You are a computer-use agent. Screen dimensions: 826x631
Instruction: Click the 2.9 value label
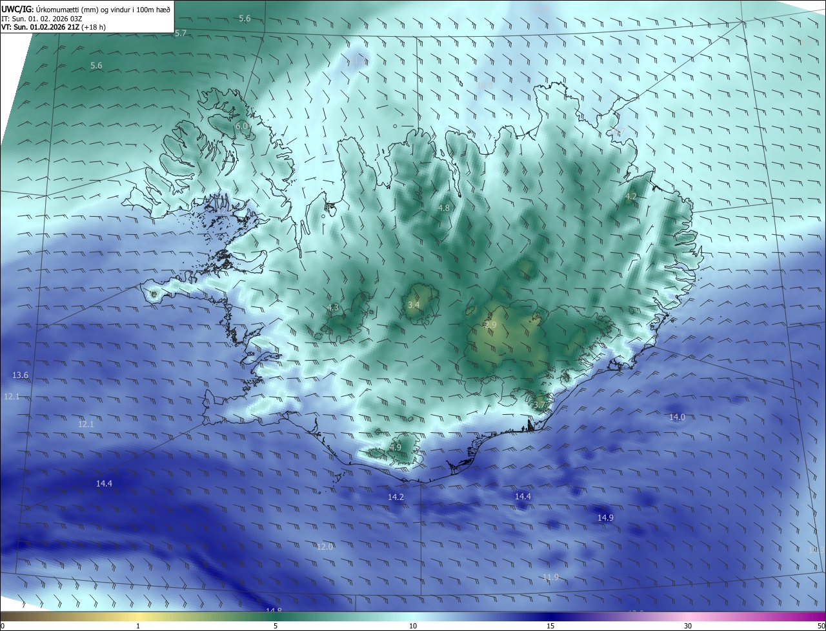point(490,325)
